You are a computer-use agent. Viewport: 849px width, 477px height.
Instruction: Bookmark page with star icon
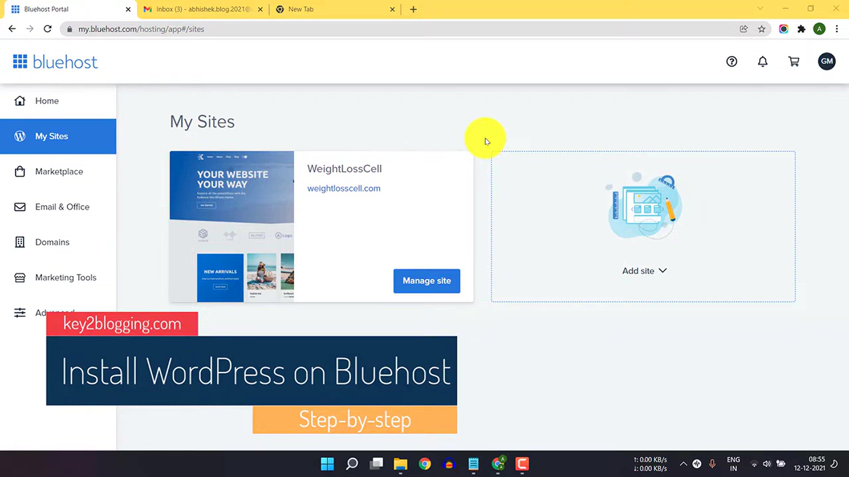pos(761,29)
